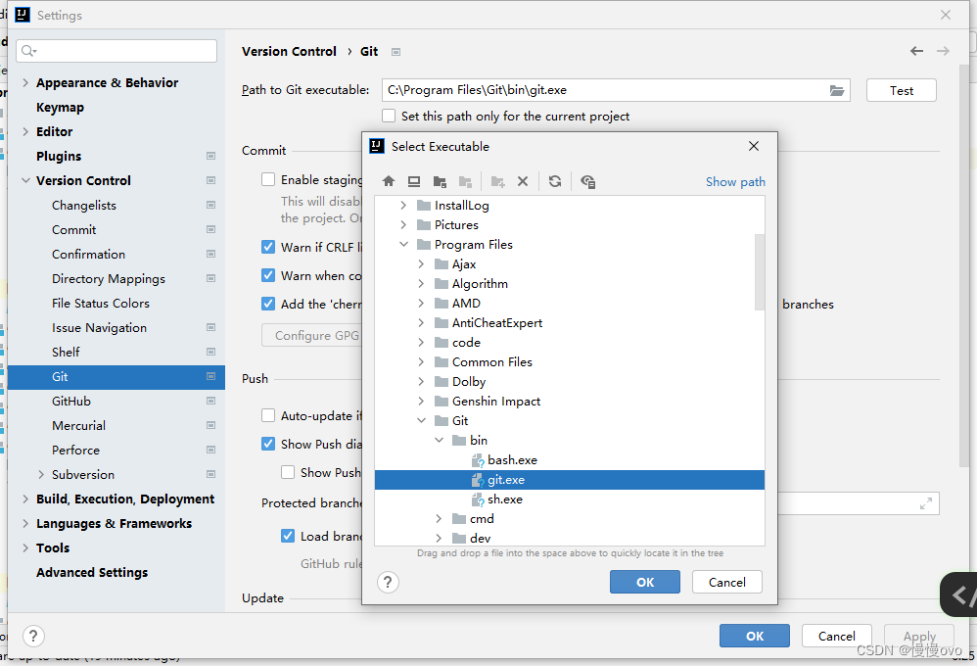Expand Protected branches field icon
This screenshot has width=977, height=666.
pos(926,503)
